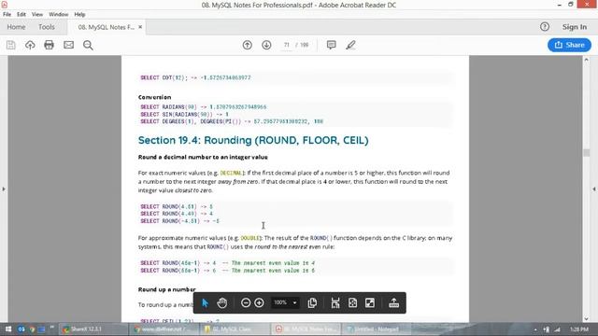Open the 100% zoom level dropdown
The image size is (598, 336).
click(x=285, y=302)
